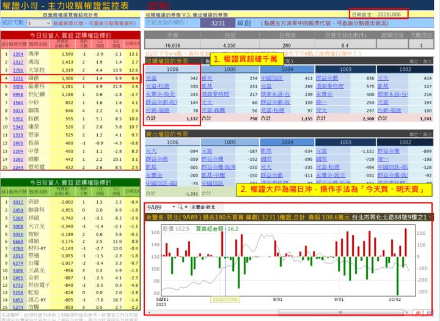Screen dimensions: 440x321
Task: Open 元大 broker link with 414
Action: 383,78
